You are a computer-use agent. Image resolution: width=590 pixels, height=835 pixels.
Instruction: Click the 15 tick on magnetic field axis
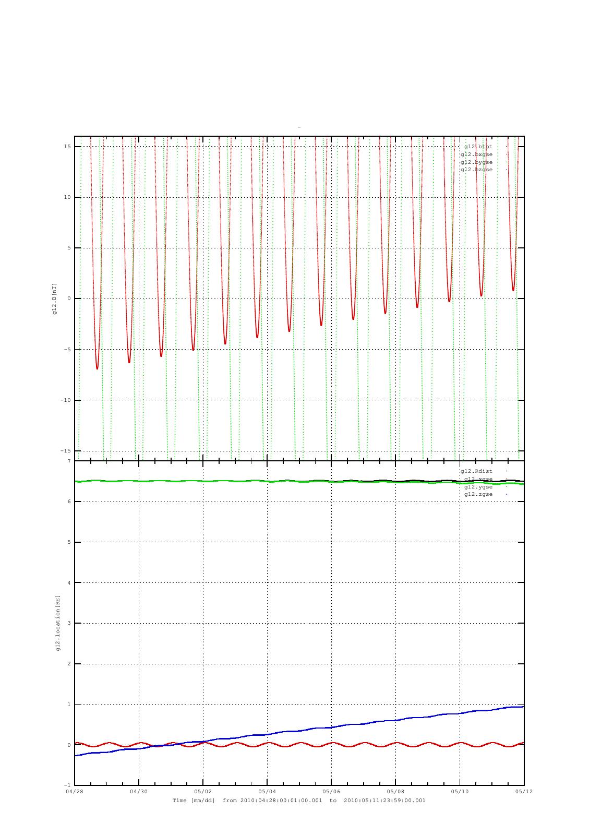pos(67,147)
